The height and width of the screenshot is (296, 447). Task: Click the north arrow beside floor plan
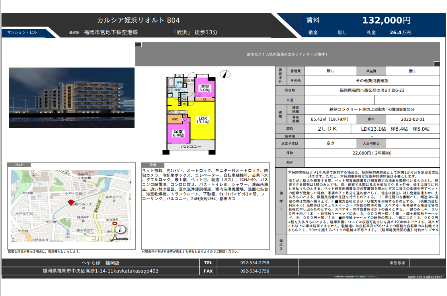tap(225, 74)
